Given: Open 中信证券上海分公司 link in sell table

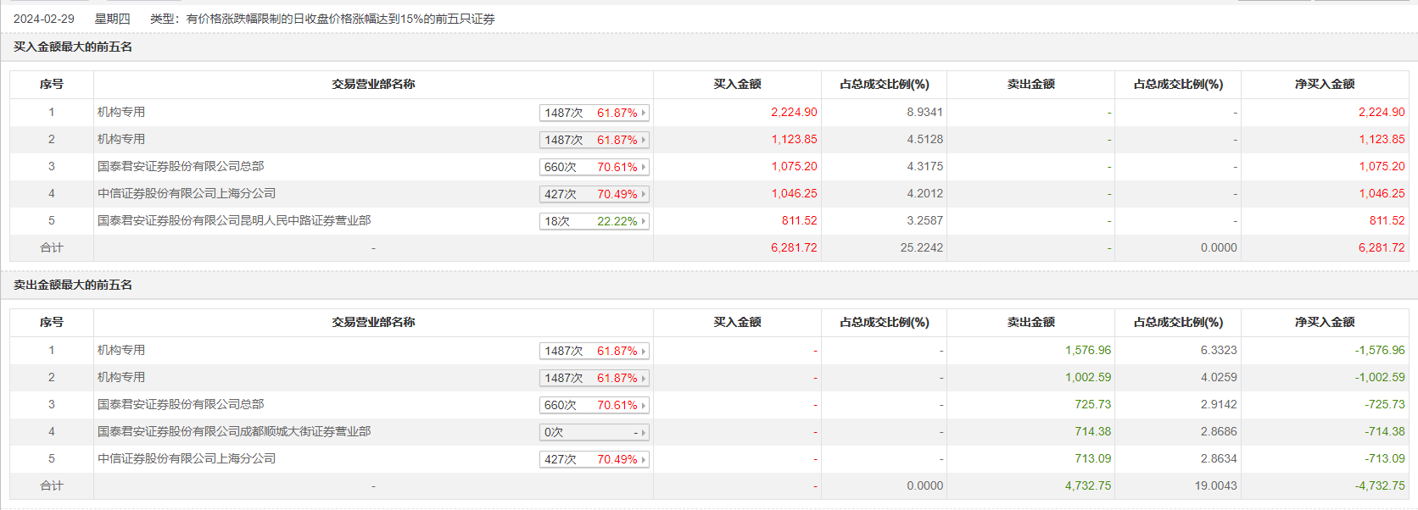Looking at the screenshot, I should tap(187, 459).
